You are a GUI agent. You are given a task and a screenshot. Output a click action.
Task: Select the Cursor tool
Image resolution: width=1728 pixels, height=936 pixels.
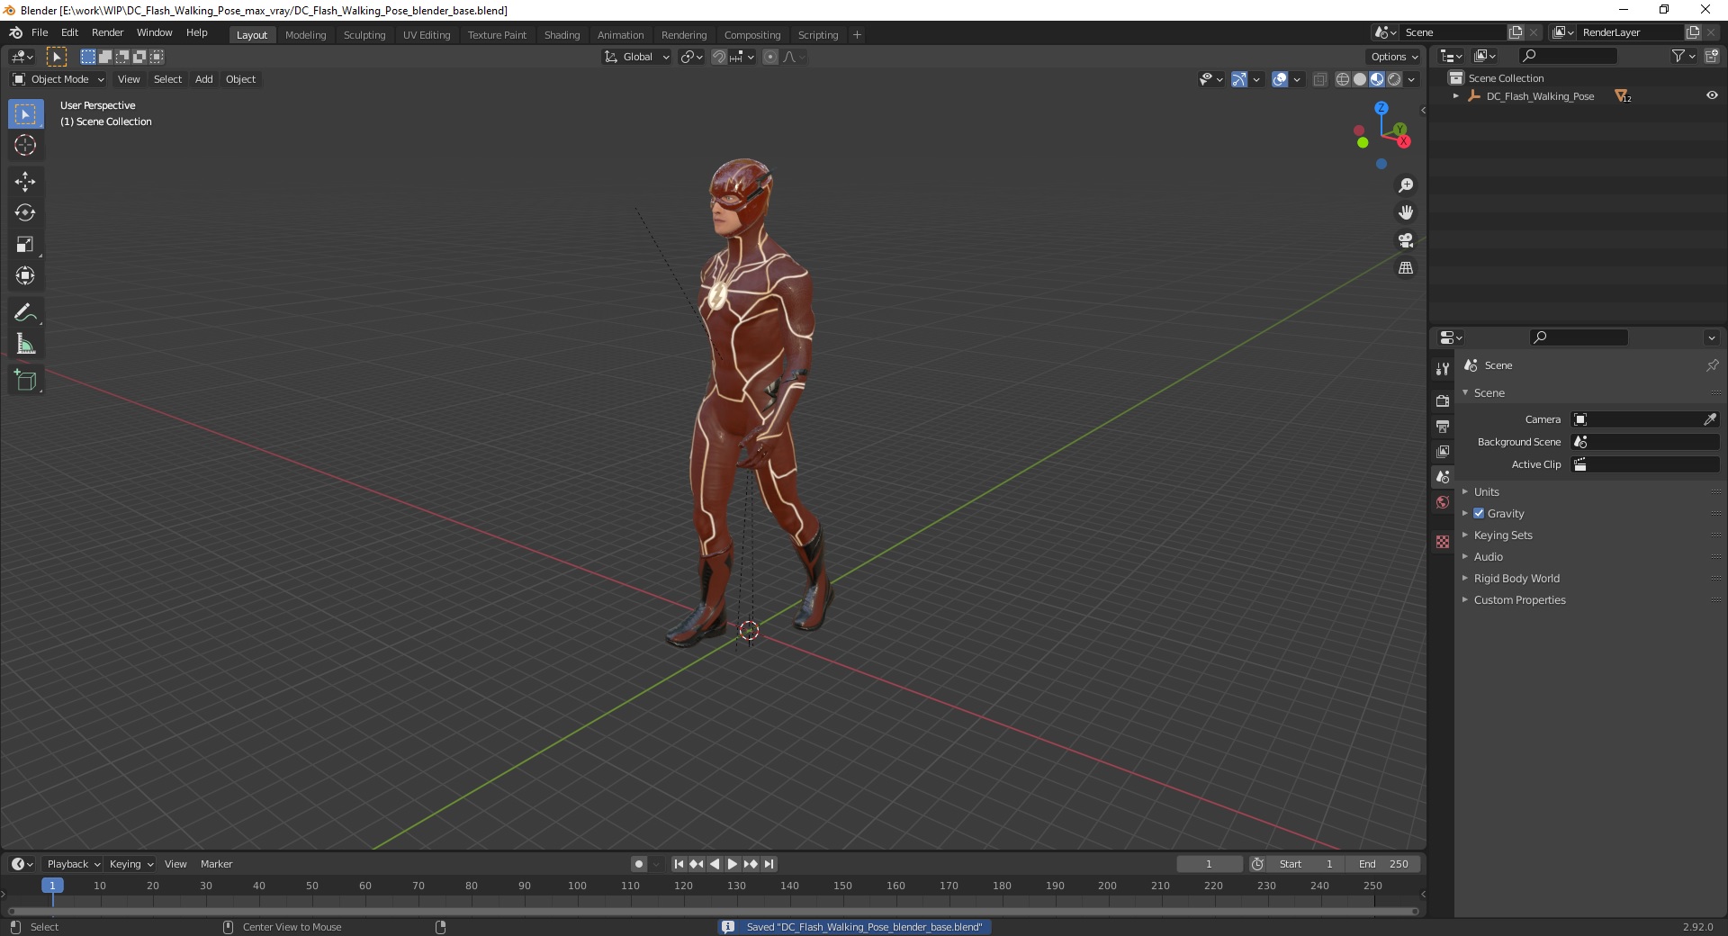pos(25,145)
